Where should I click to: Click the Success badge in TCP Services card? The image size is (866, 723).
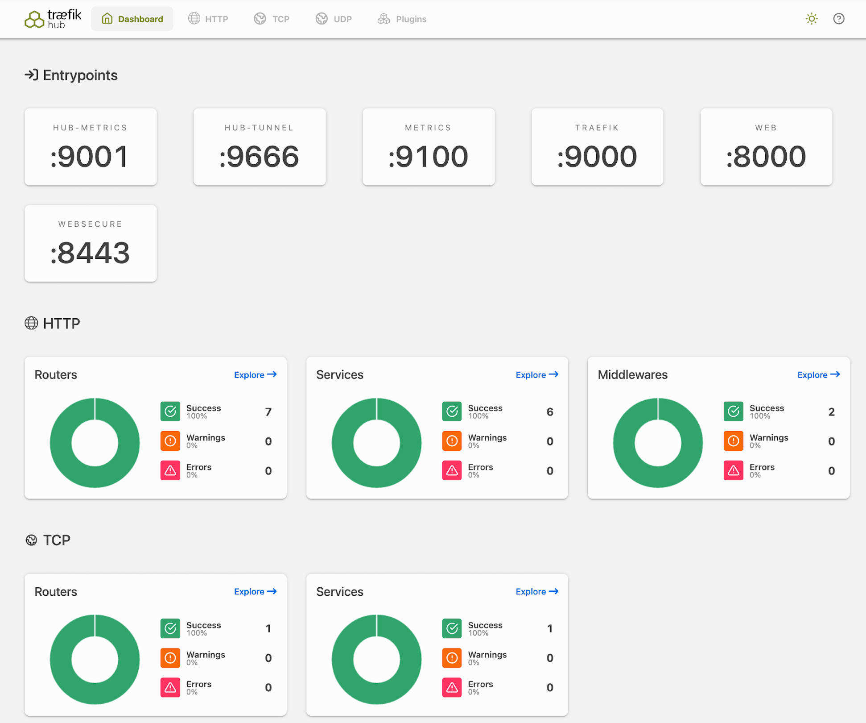coord(452,628)
